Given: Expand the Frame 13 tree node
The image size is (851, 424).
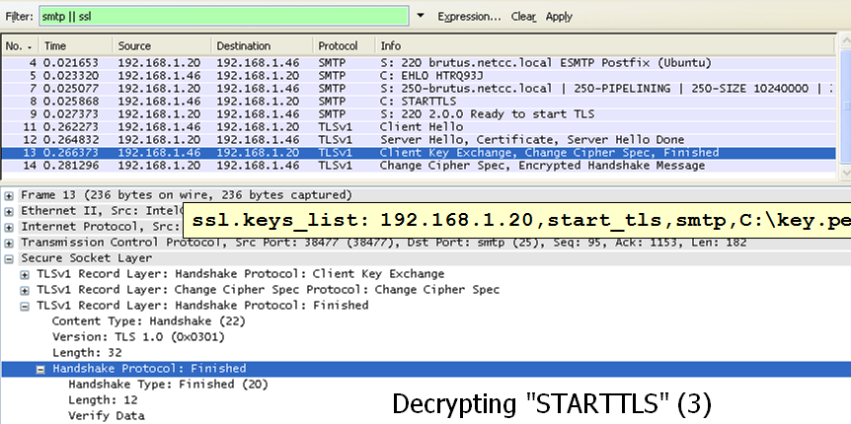Looking at the screenshot, I should [x=10, y=195].
